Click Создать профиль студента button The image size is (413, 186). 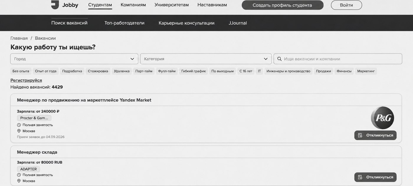pyautogui.click(x=282, y=5)
